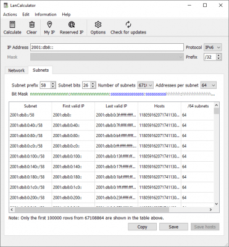Click the Hosts column header
The height and width of the screenshot is (247, 229).
click(159, 106)
